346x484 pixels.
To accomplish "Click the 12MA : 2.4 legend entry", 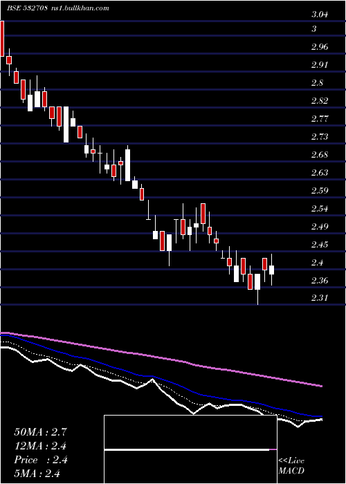I will click(x=40, y=446).
